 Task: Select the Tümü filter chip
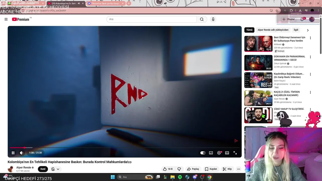249,30
